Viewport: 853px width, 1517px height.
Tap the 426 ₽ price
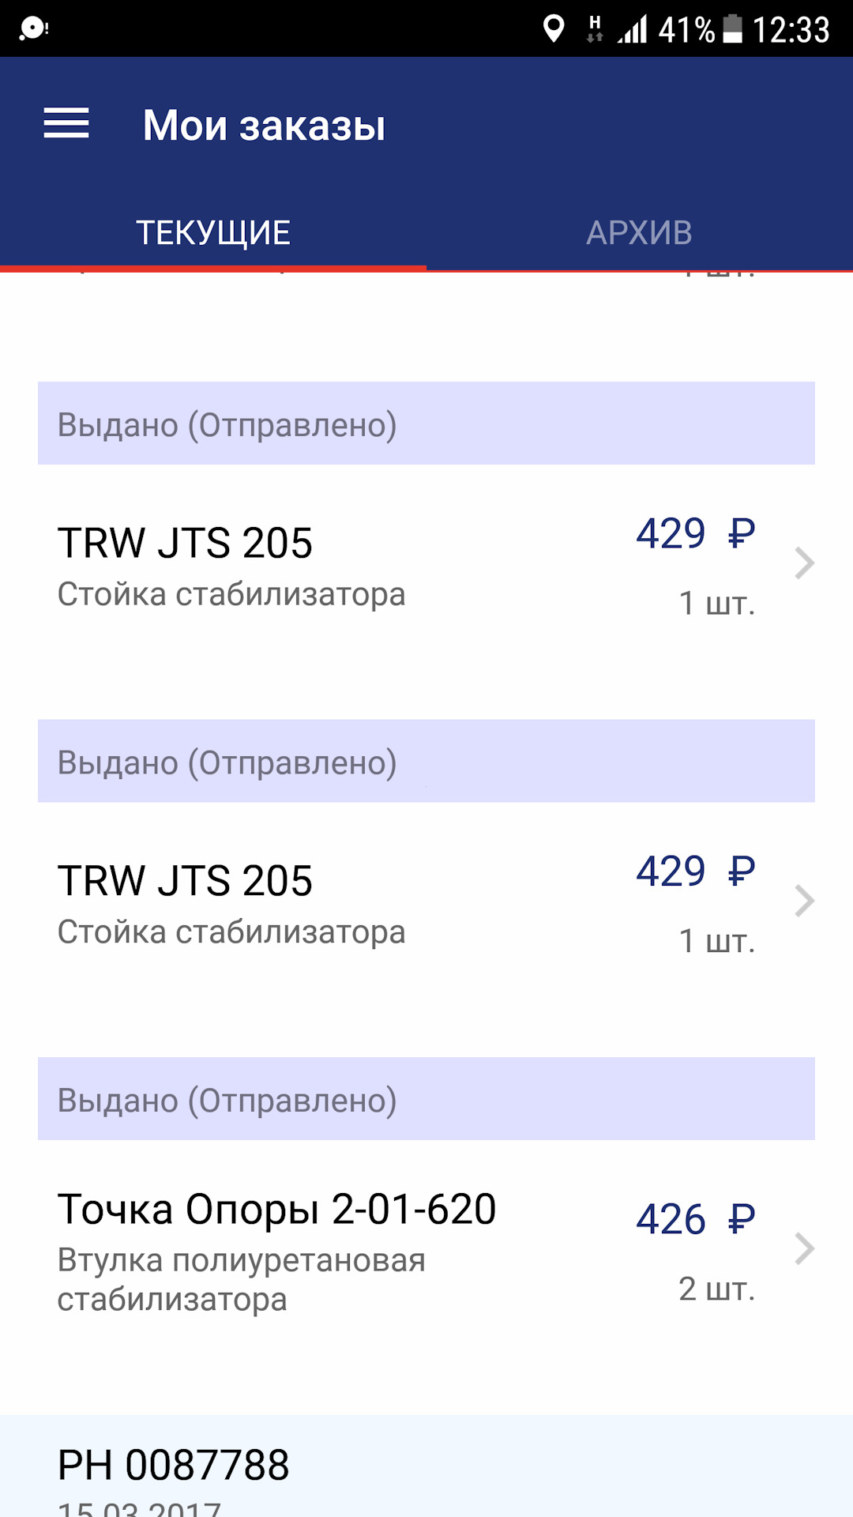[695, 1219]
